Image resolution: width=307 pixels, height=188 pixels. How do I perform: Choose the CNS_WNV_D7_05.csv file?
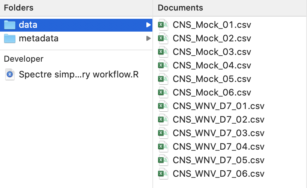[x=218, y=160]
